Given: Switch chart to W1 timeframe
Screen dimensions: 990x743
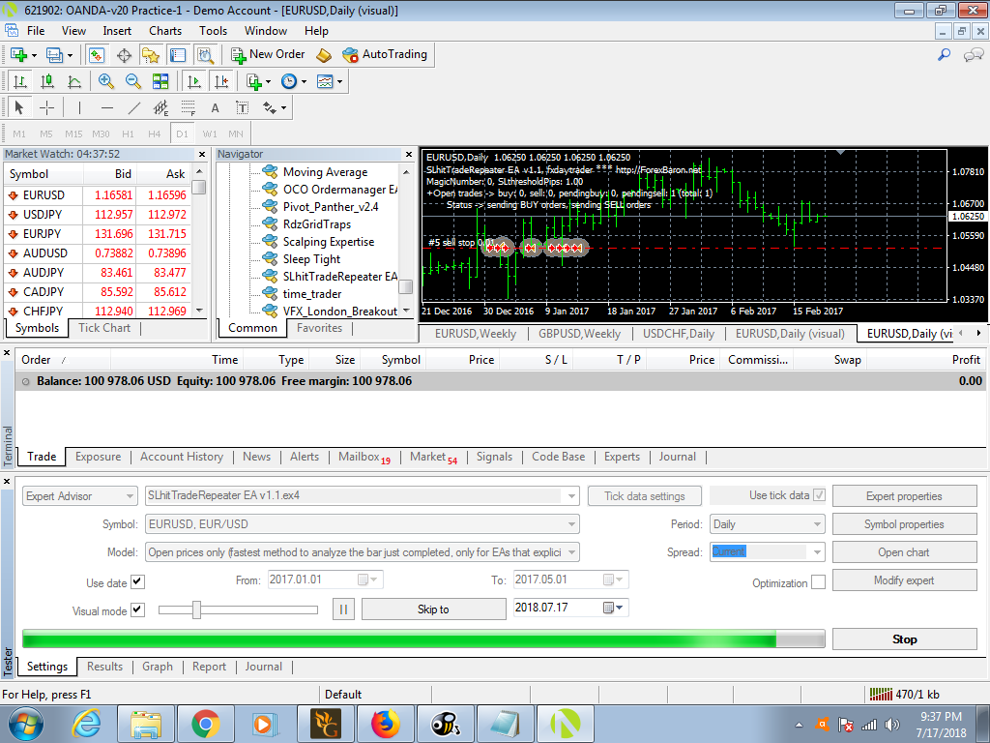Looking at the screenshot, I should point(210,134).
